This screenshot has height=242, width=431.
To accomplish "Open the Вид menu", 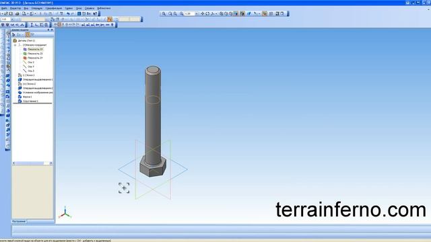I will pyautogui.click(x=26, y=8).
